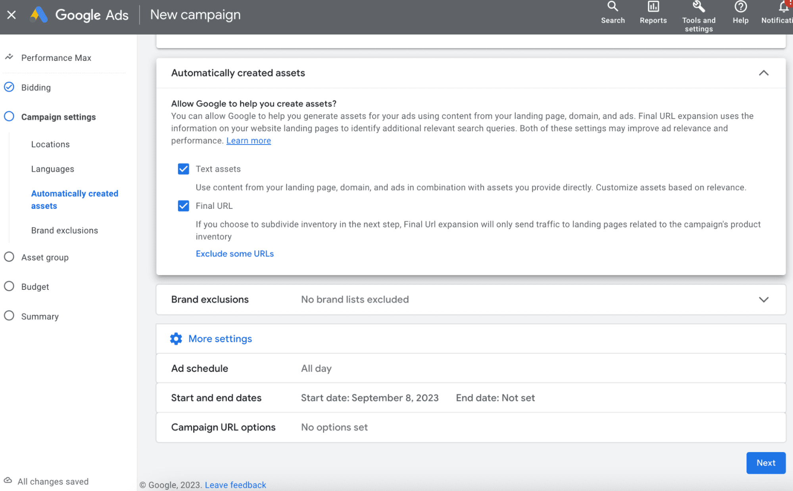
Task: Click the Search magnifier icon
Action: click(x=613, y=7)
